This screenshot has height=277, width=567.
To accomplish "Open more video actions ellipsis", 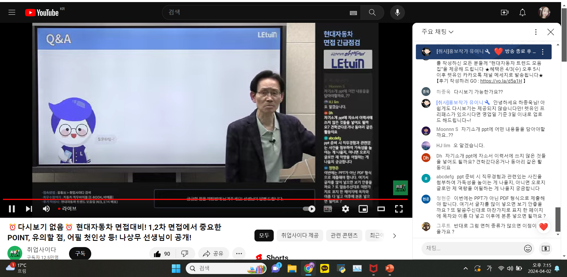I will [x=239, y=254].
